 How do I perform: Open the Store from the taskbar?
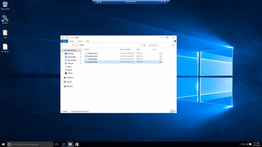[x=77, y=144]
